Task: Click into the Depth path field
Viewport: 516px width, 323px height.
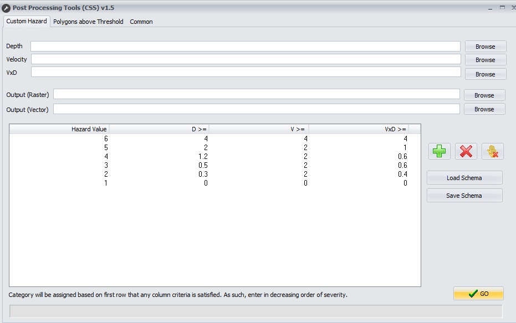Action: point(245,46)
